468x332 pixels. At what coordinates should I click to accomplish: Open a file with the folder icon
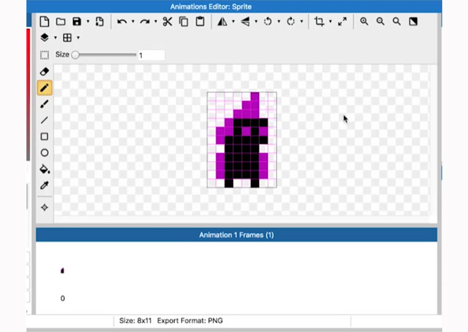61,21
